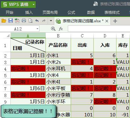The width and height of the screenshot is (130, 118).
Task: Select column B header
Action: 58,36
